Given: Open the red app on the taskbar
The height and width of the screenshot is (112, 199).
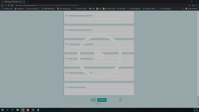Looking at the screenshot, I should pos(28,110).
